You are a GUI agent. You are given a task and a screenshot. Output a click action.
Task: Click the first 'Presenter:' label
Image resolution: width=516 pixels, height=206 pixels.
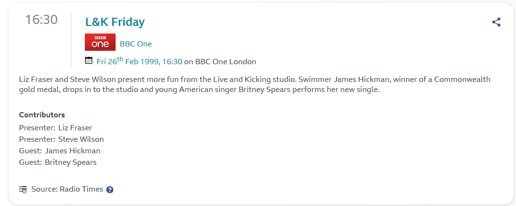click(37, 128)
